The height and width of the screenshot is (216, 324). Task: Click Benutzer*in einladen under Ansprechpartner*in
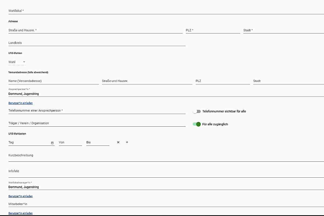[x=21, y=103]
